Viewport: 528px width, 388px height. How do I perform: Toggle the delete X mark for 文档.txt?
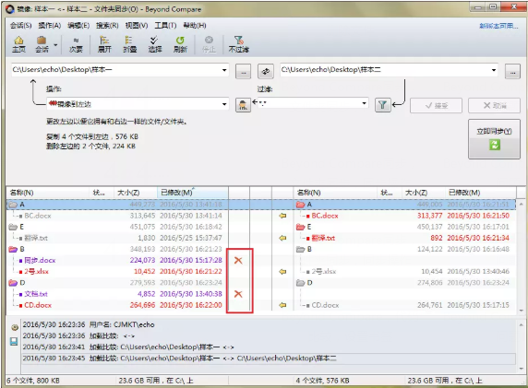tap(238, 294)
